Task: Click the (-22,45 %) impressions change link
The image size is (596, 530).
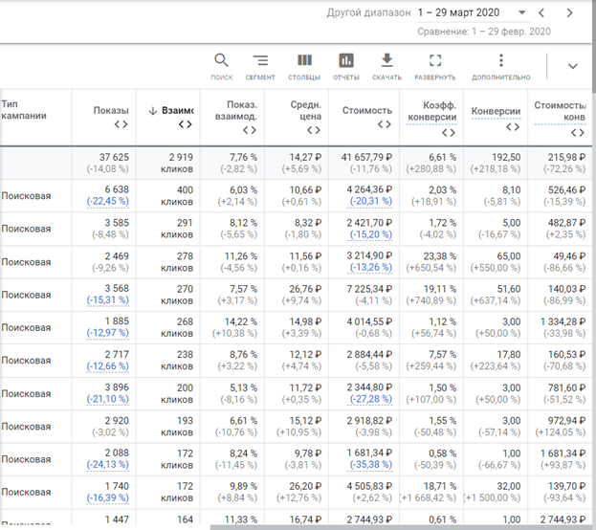Action: [x=107, y=203]
